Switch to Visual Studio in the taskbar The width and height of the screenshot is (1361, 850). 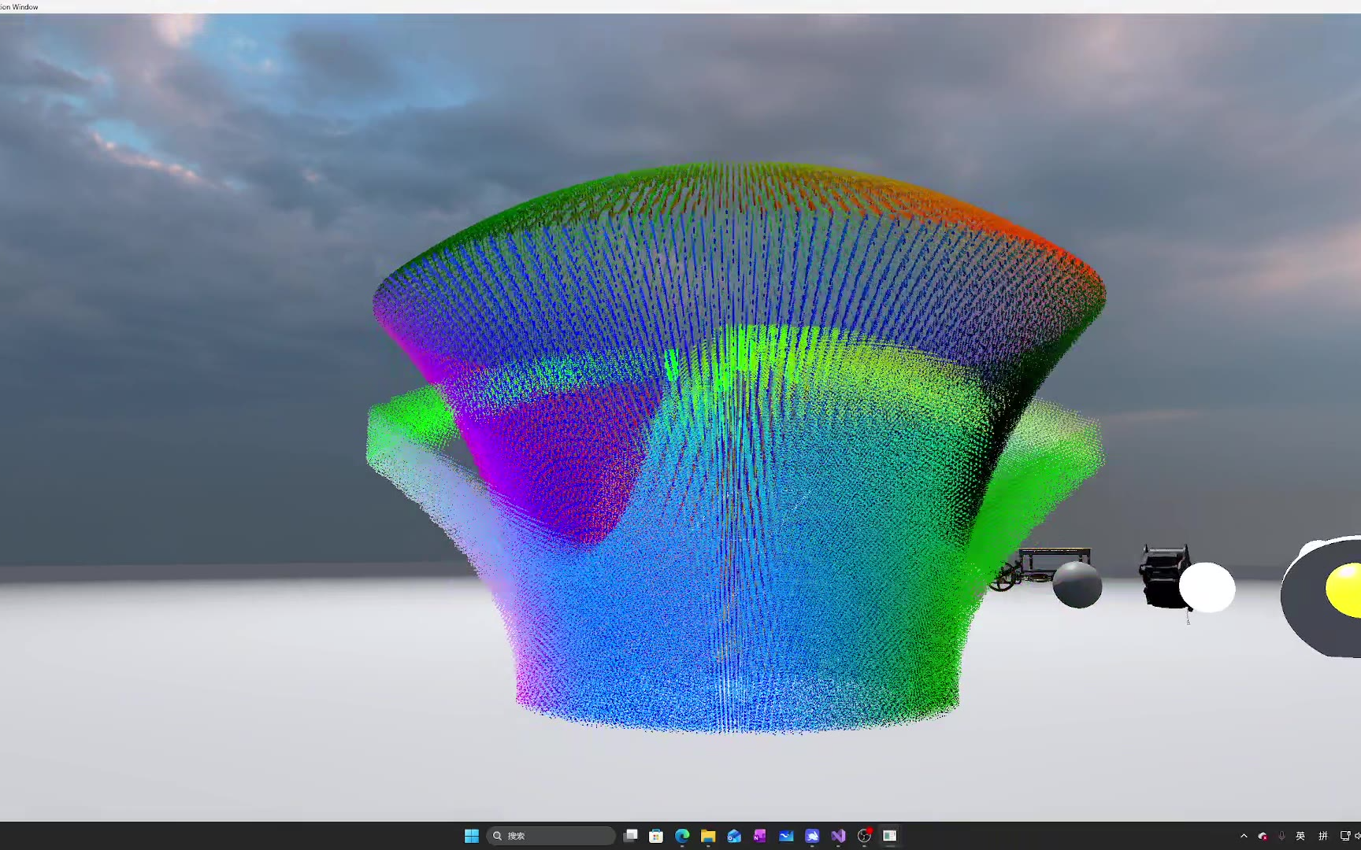[838, 836]
